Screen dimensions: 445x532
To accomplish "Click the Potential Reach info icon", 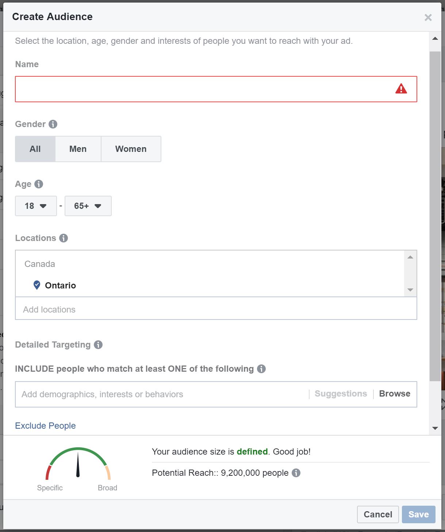I will [296, 473].
